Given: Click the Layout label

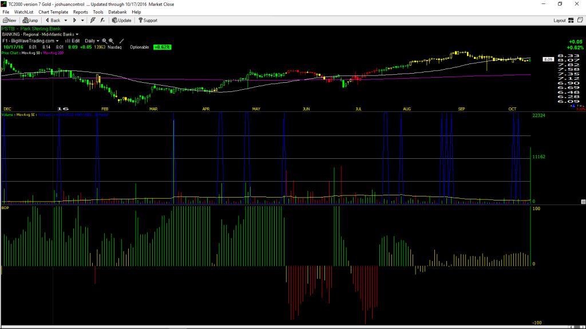Looking at the screenshot, I should point(560,21).
